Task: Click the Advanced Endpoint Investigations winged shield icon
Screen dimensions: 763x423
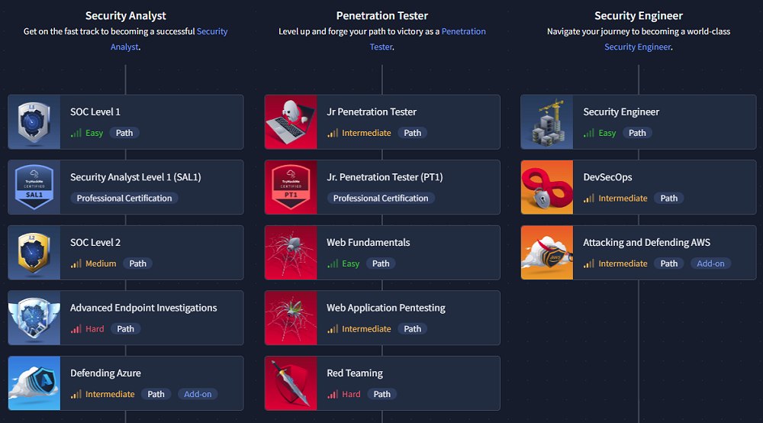Action: [34, 318]
